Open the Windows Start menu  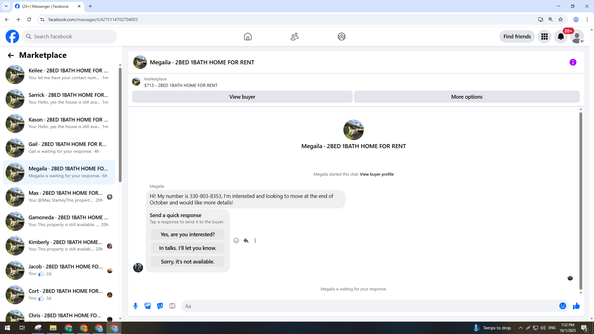7,328
